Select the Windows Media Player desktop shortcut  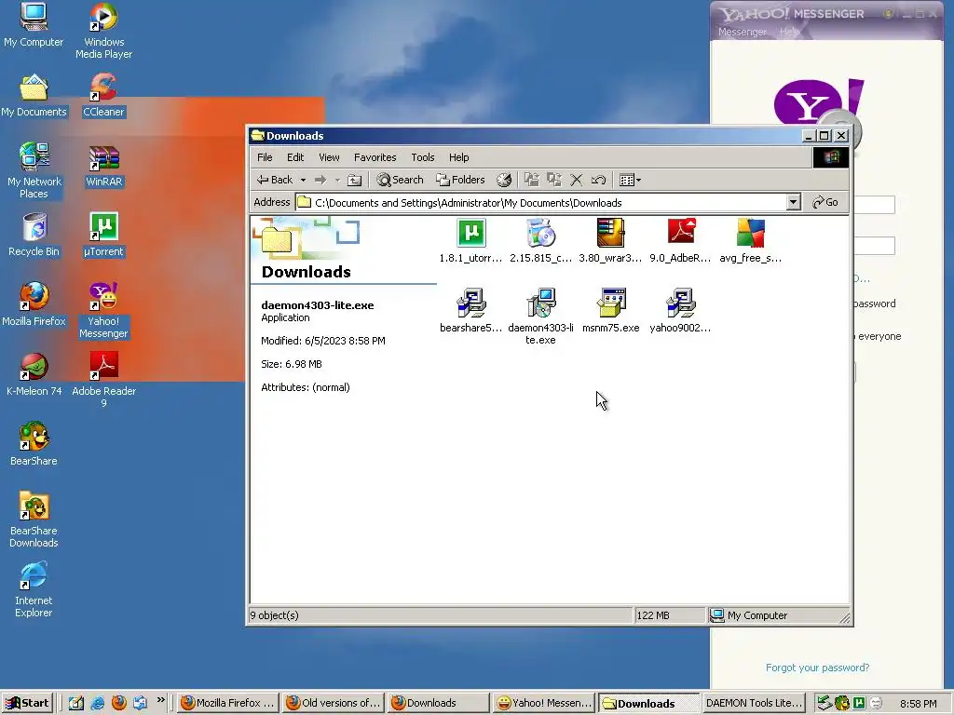103,31
